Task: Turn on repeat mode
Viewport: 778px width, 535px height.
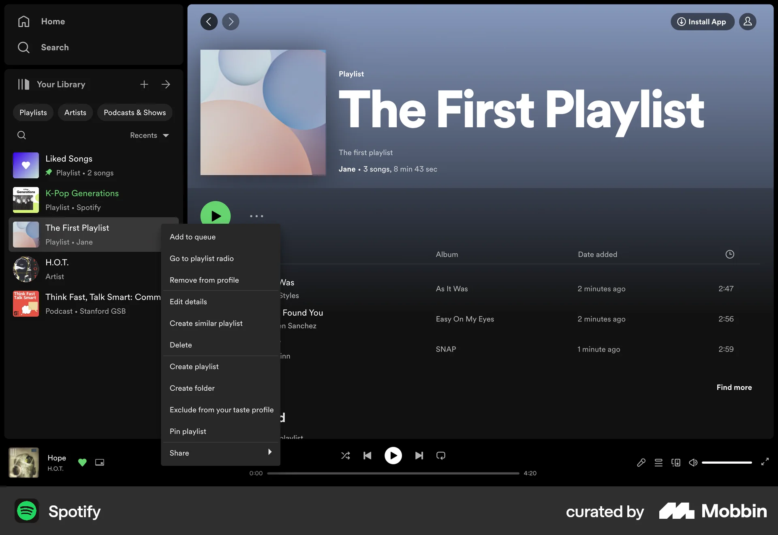Action: tap(440, 456)
